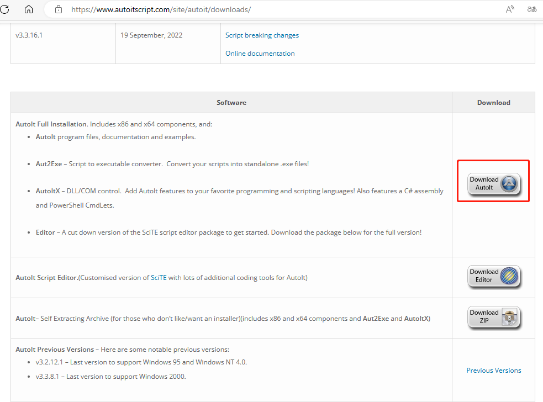Download the AutoIt ZIP archive
Viewport: 543px width, 402px height.
494,317
